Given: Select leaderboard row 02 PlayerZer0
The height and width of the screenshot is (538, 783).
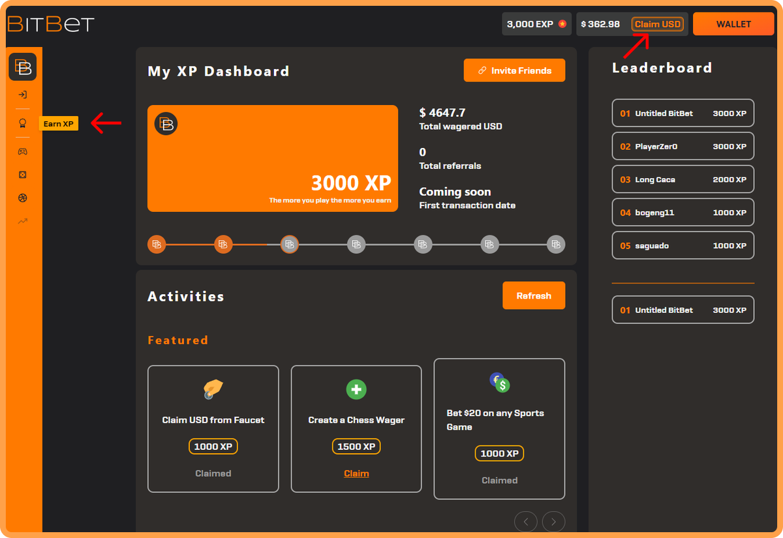Looking at the screenshot, I should click(x=683, y=146).
